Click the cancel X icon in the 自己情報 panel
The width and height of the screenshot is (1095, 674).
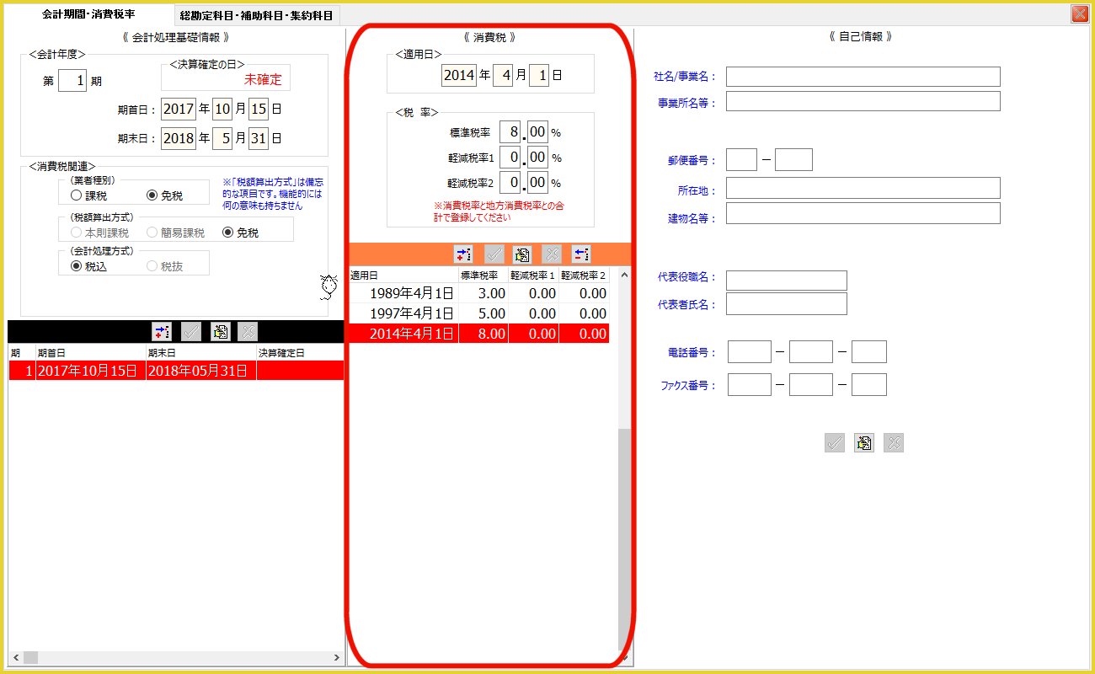(x=894, y=443)
